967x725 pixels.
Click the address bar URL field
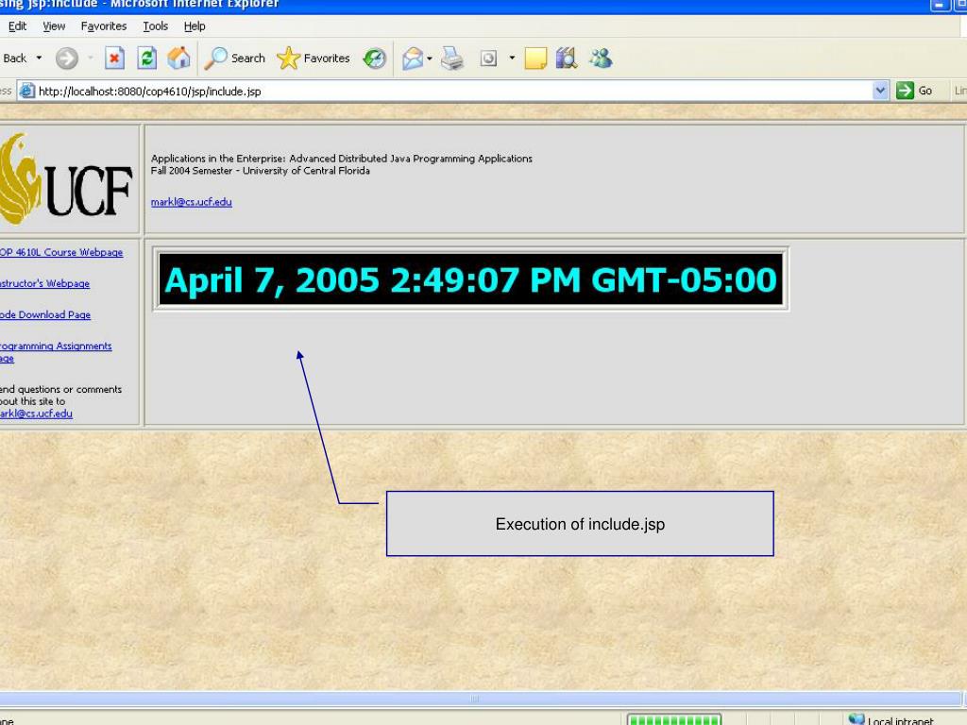453,92
